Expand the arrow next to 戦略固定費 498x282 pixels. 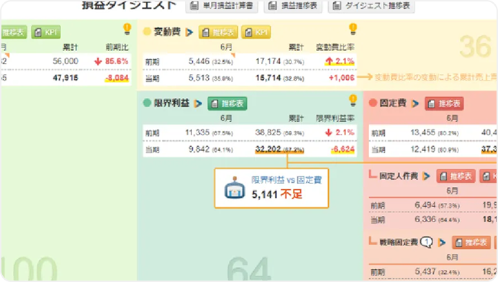click(x=441, y=242)
